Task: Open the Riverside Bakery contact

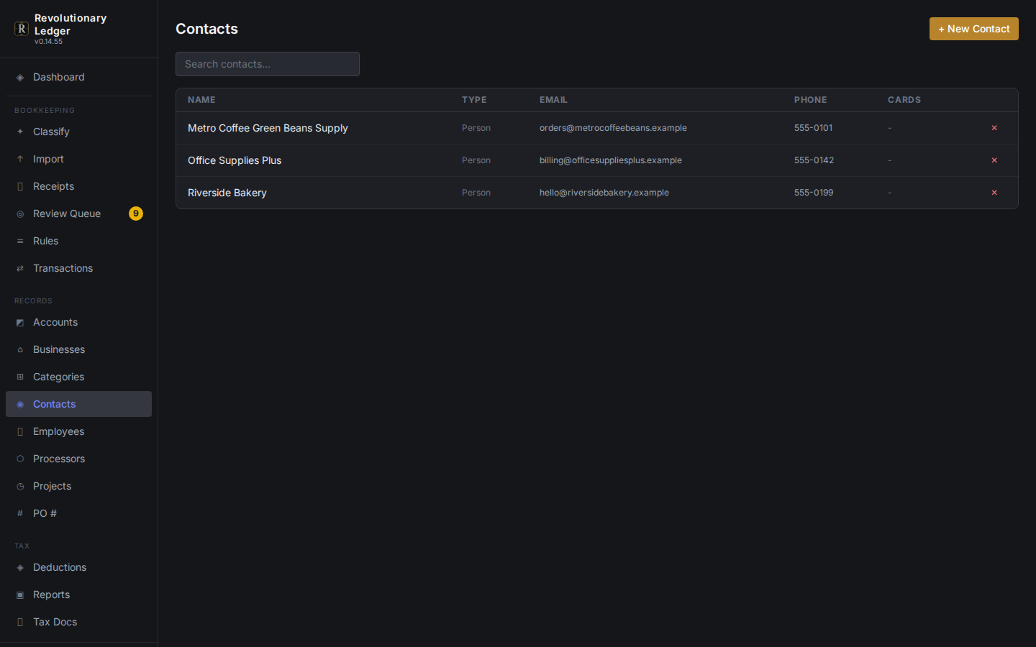Action: click(227, 193)
